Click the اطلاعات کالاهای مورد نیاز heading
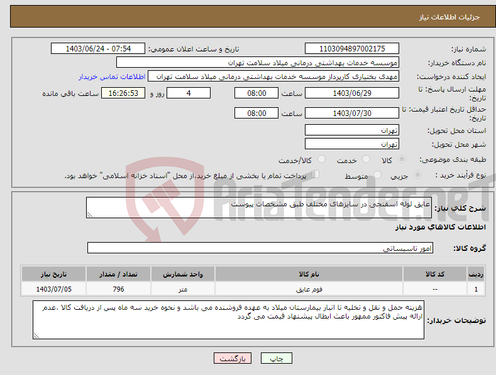 click(440, 227)
